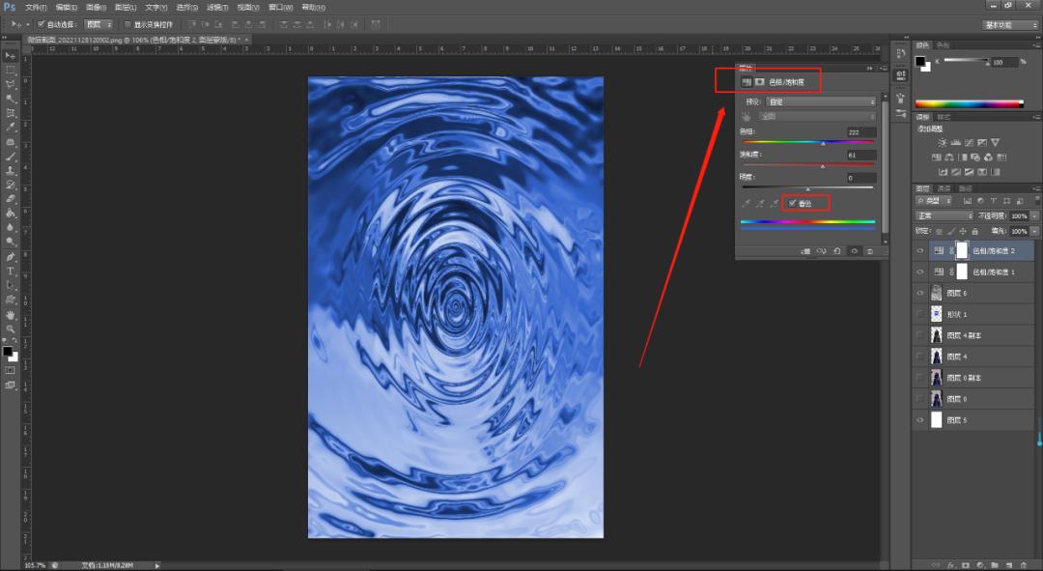Select the Hand tool in the toolbox
This screenshot has height=571, width=1043.
pyautogui.click(x=11, y=315)
